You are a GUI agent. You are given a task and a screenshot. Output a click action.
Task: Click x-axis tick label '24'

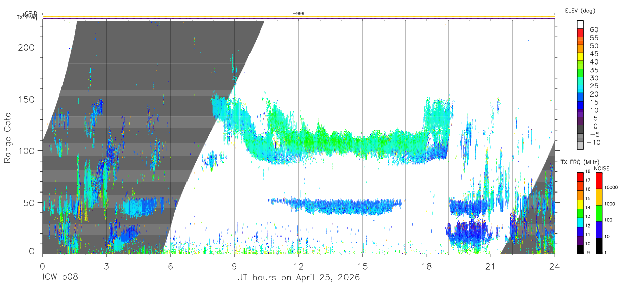pos(555,266)
